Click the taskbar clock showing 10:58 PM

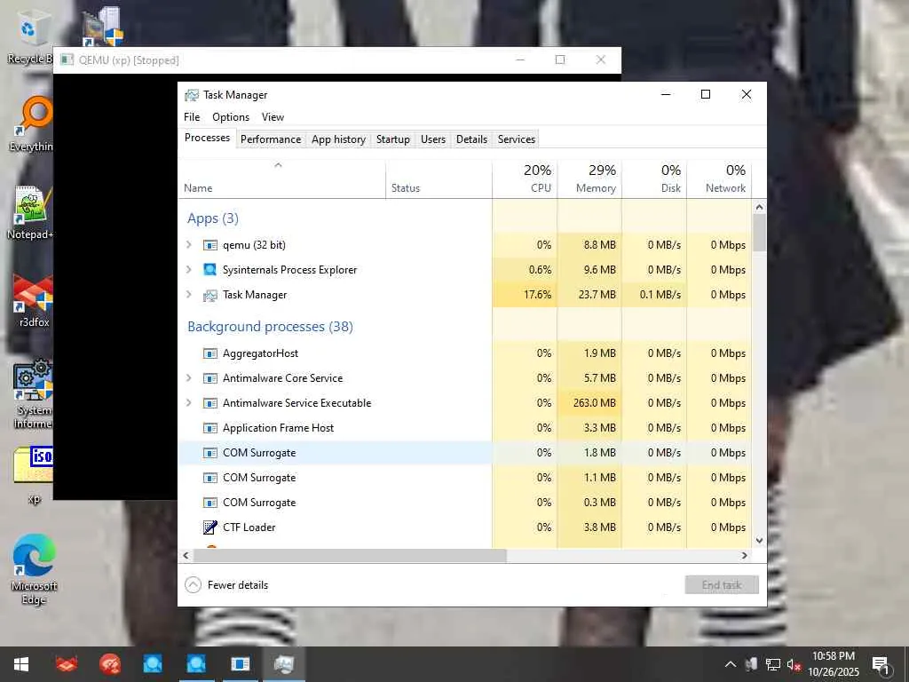click(x=833, y=664)
